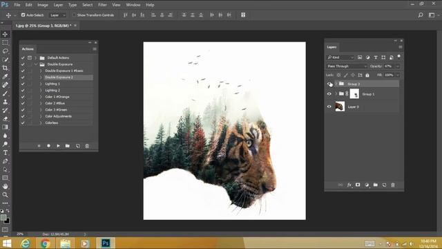Open the Filter menu
442x249 pixels.
(x=103, y=5)
